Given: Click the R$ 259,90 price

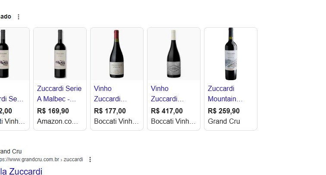Looking at the screenshot, I should [224, 111].
